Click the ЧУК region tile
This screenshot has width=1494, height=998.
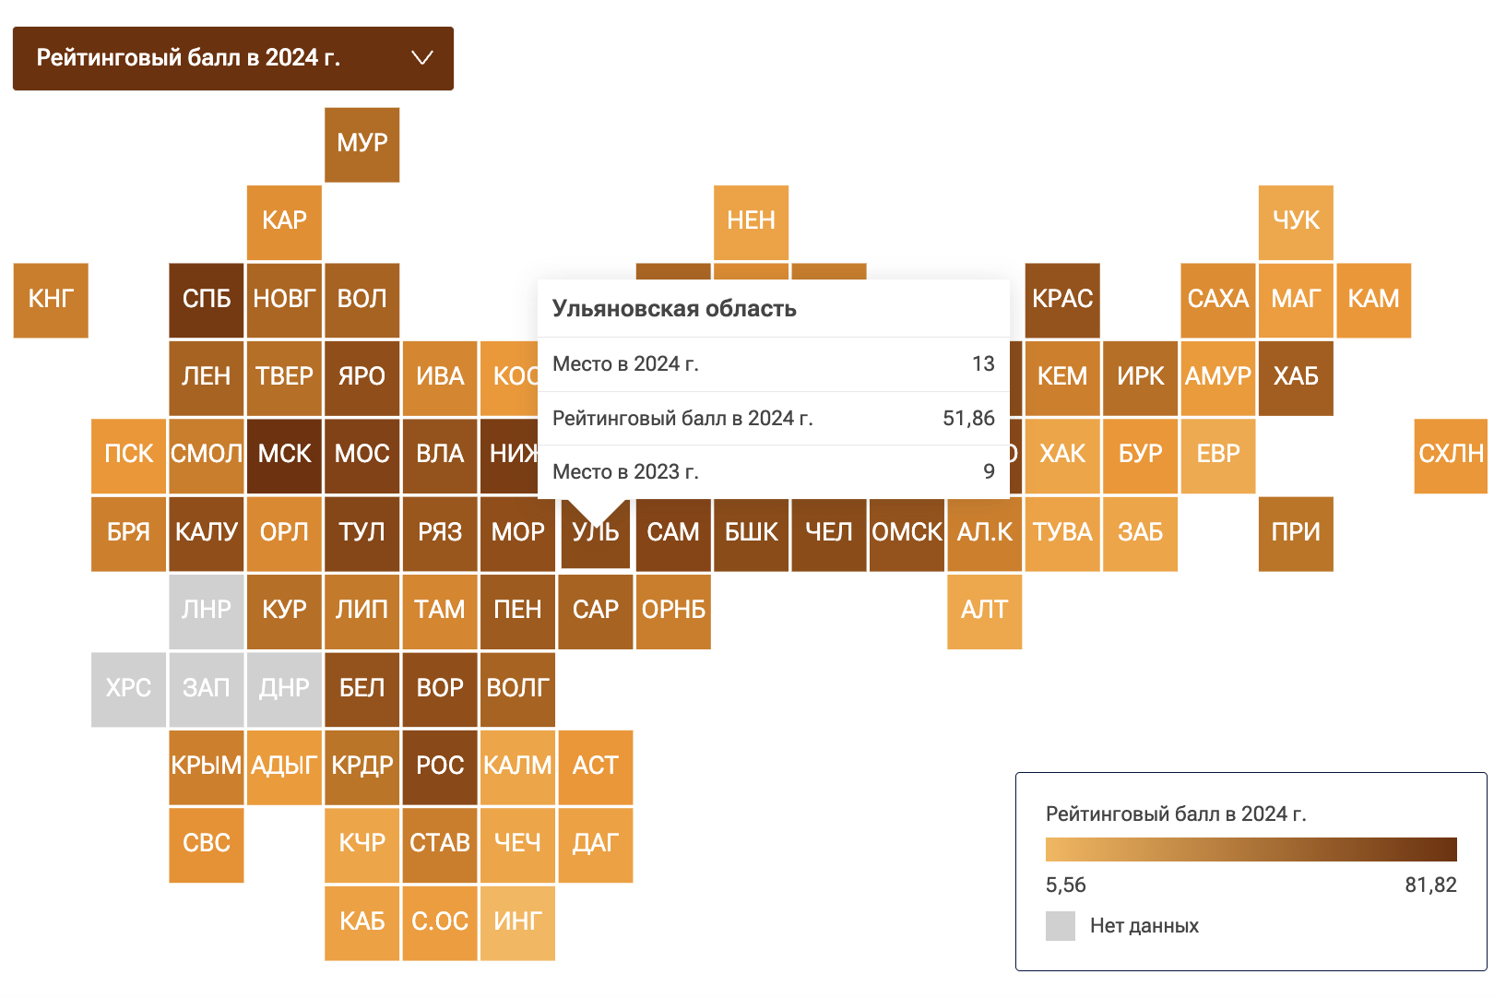1296,221
